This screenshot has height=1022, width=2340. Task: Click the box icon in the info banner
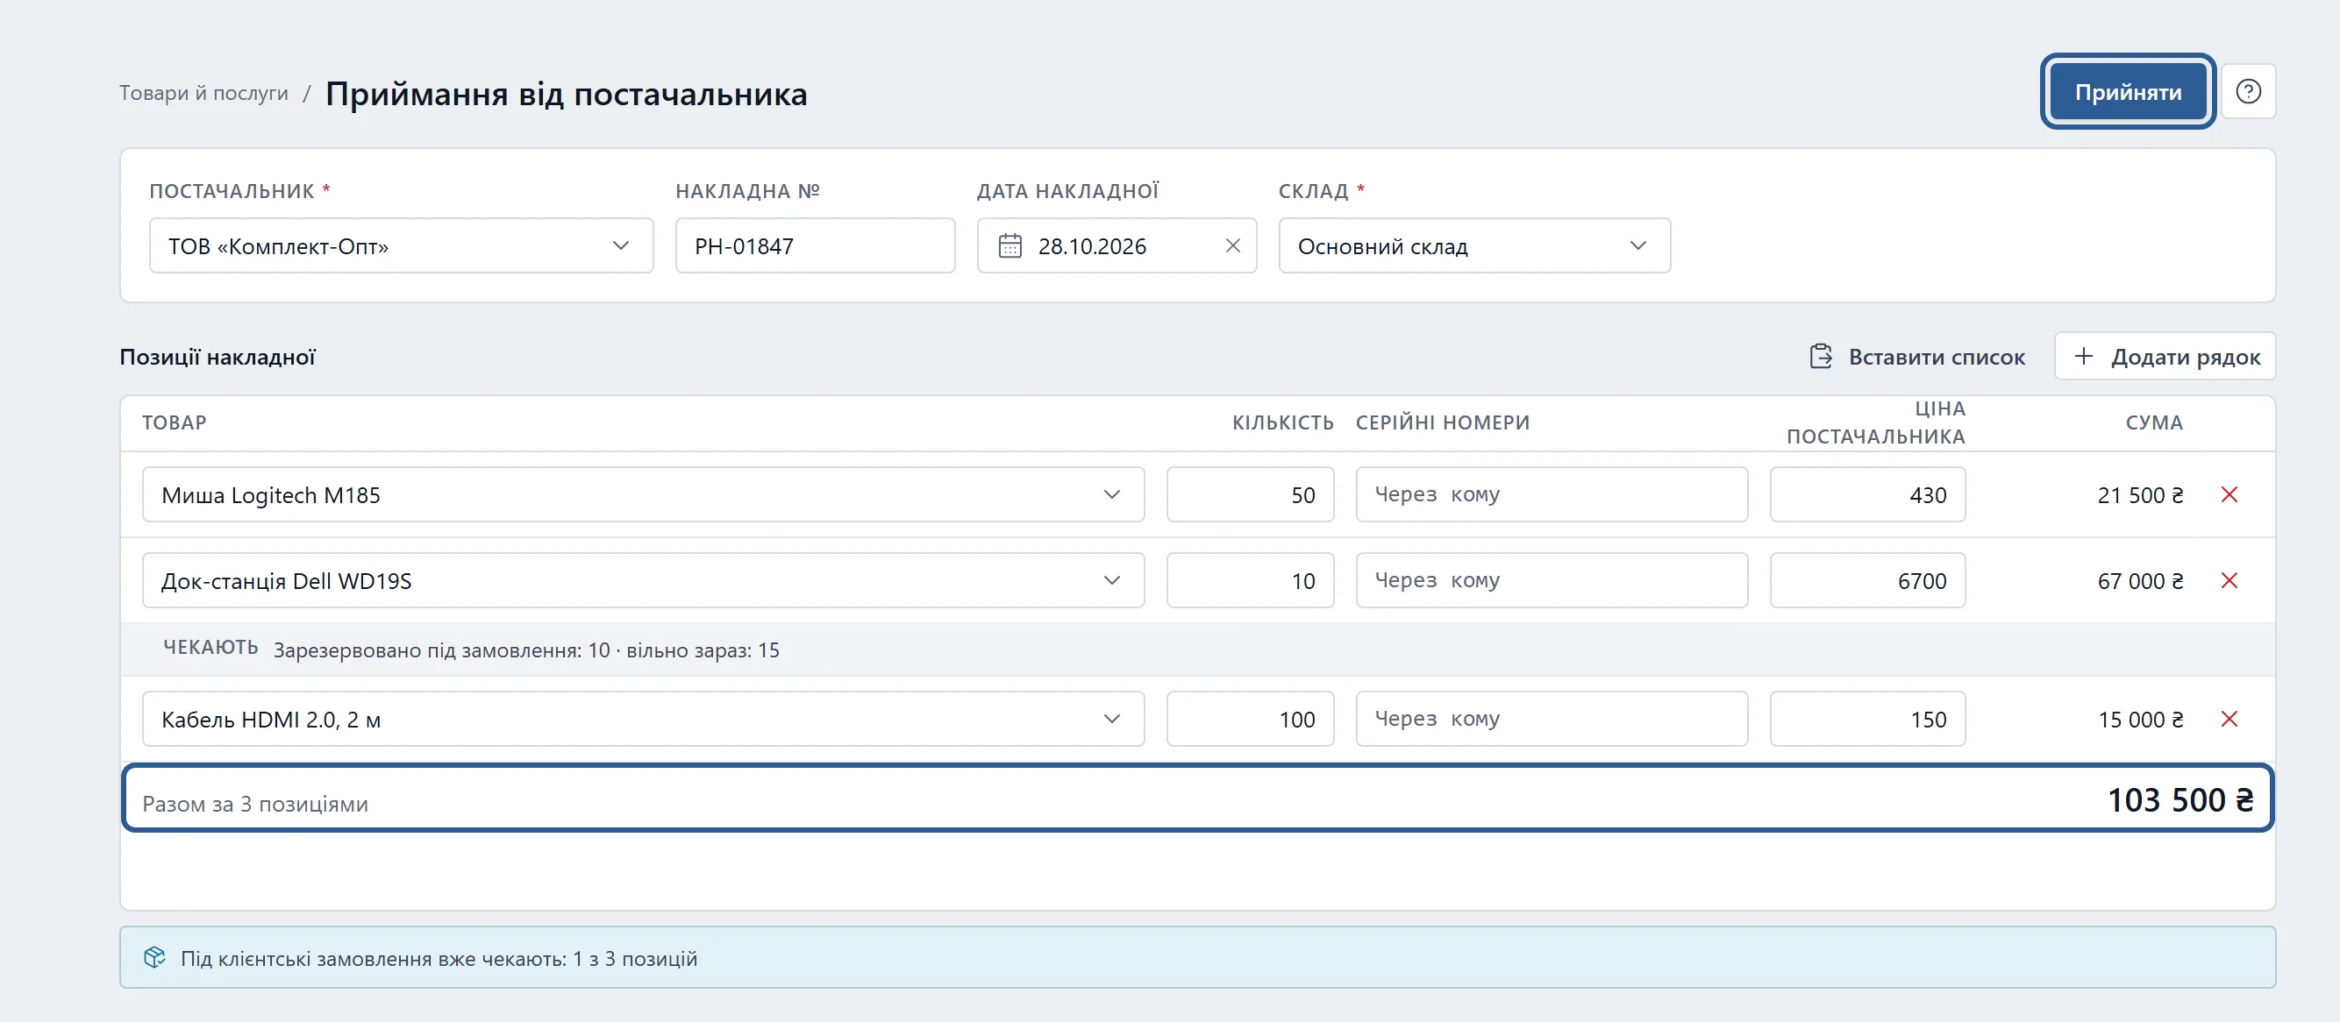pos(154,957)
